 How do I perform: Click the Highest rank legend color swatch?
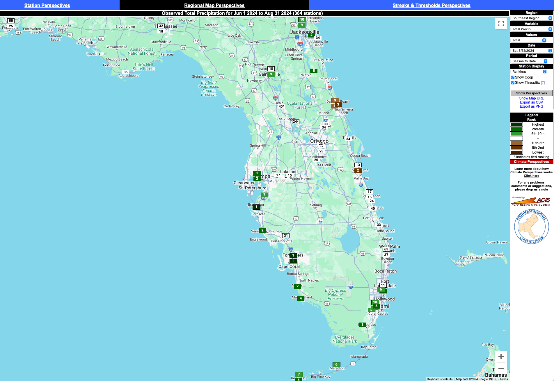pyautogui.click(x=516, y=124)
